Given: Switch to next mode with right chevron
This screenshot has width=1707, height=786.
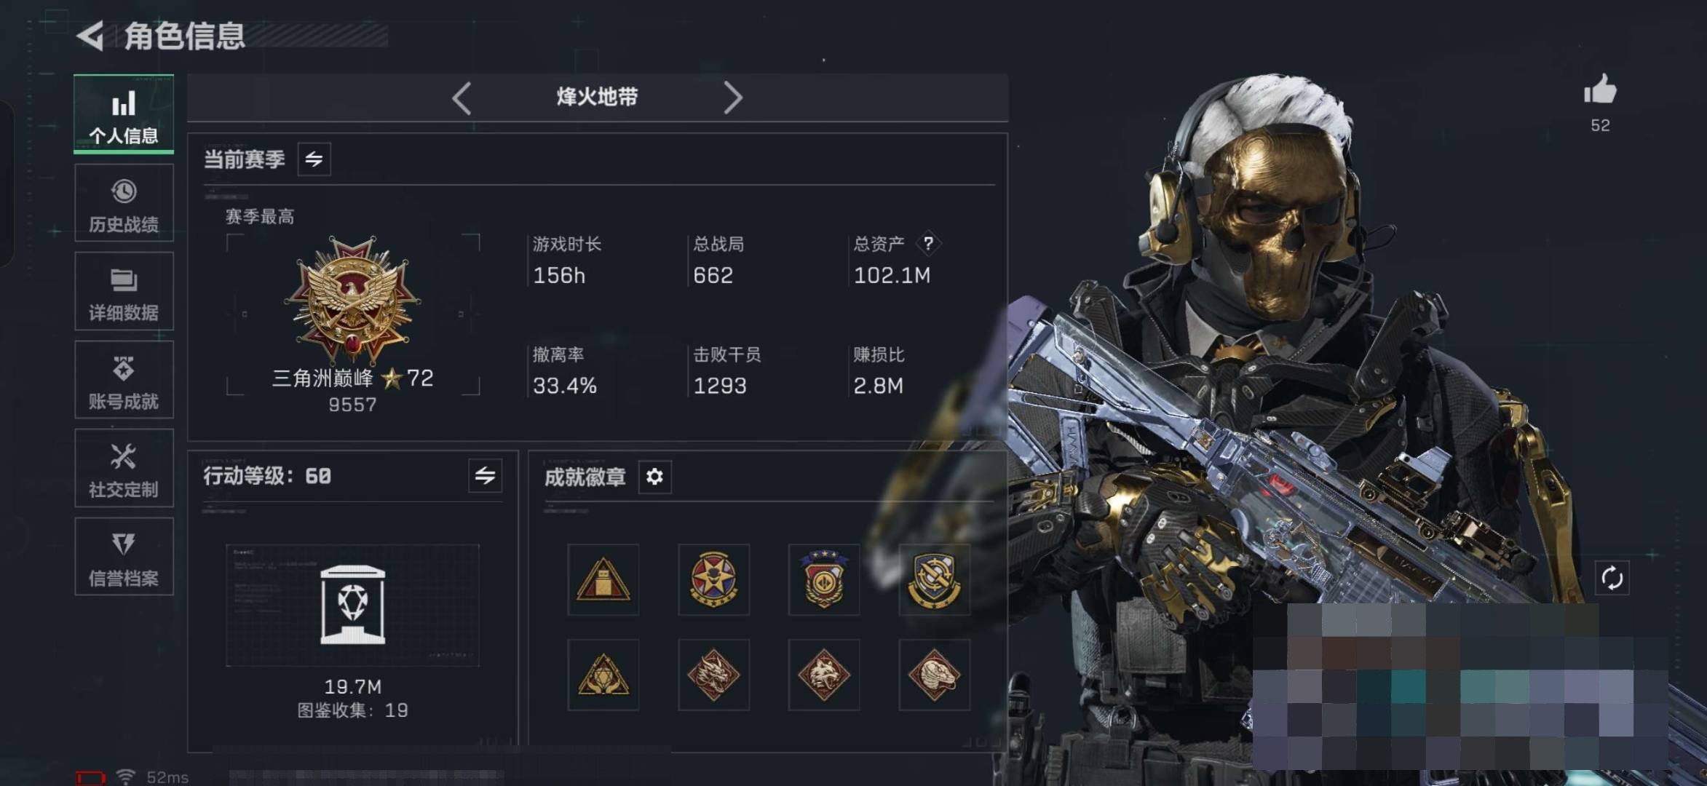Looking at the screenshot, I should (732, 98).
